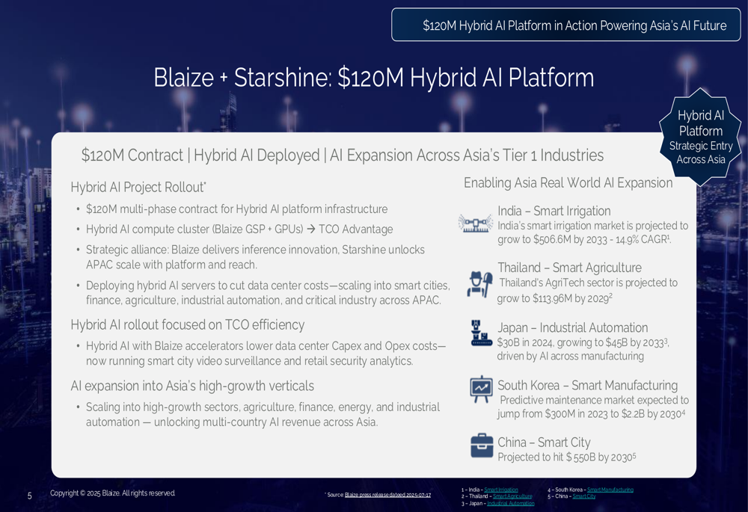
Task: Click the "$120M Contract | Hybrid AI Deployed" subtitle
Action: [342, 155]
